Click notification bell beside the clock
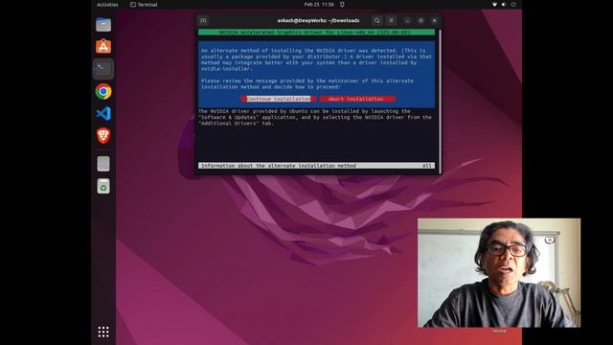This screenshot has width=613, height=345. coord(342,5)
